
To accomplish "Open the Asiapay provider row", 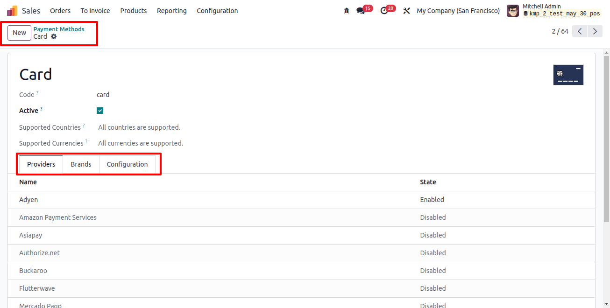I will pyautogui.click(x=301, y=235).
